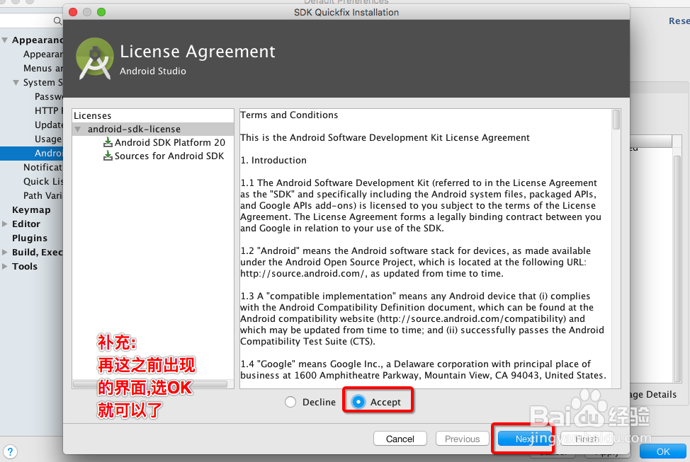Screen dimensions: 690x462
Task: Click the Previous button
Action: point(462,439)
